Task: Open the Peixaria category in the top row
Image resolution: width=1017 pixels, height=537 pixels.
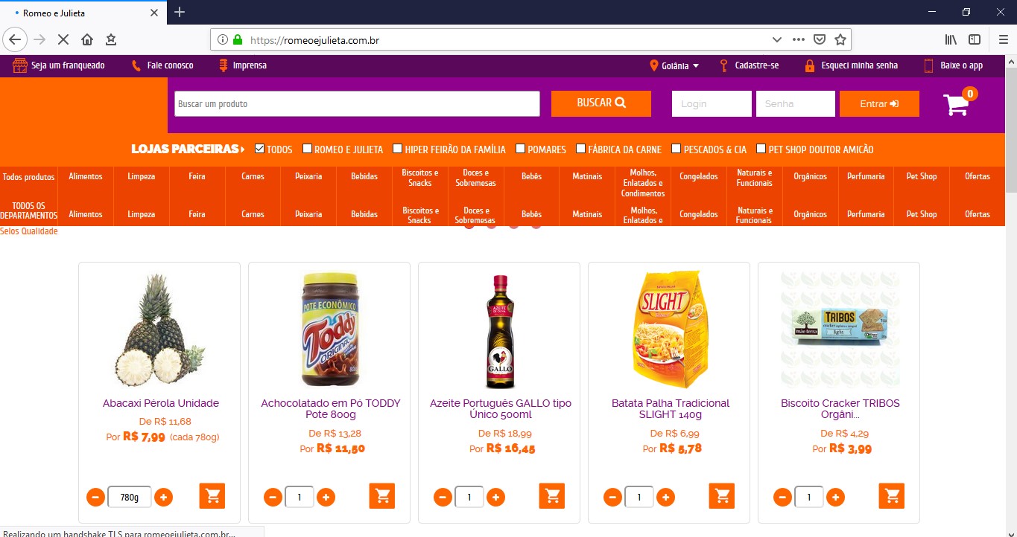Action: tap(308, 176)
